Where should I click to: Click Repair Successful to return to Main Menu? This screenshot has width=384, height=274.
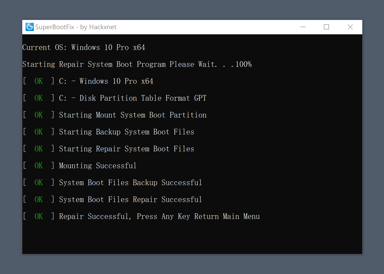[x=159, y=216]
